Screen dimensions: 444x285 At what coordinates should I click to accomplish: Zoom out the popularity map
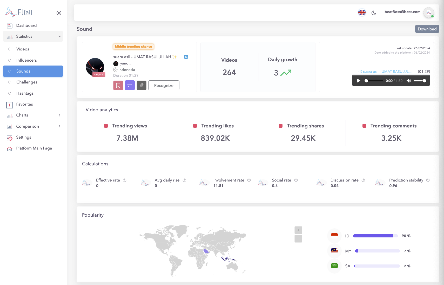pyautogui.click(x=298, y=239)
